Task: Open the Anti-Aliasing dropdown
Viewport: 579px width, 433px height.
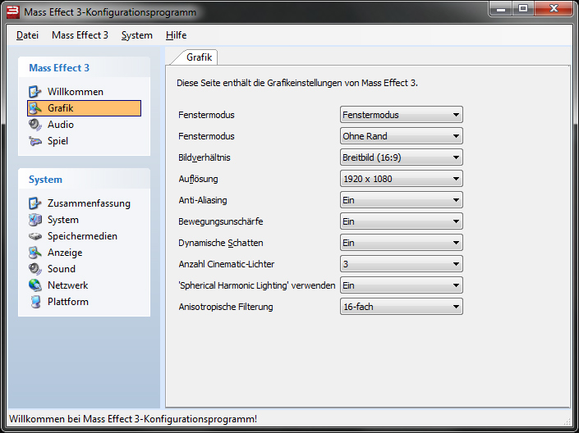Action: (x=402, y=200)
